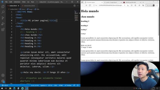
Task: Click the code minimap
Action: point(76,16)
